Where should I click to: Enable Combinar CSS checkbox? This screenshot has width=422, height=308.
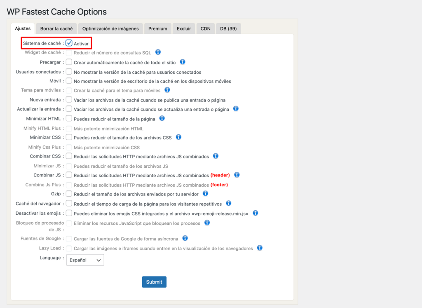pyautogui.click(x=69, y=156)
